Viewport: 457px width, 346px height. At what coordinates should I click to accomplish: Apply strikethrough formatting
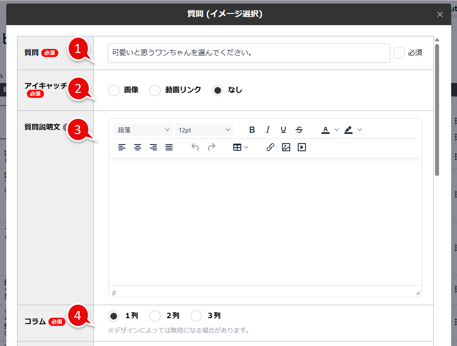coord(299,129)
